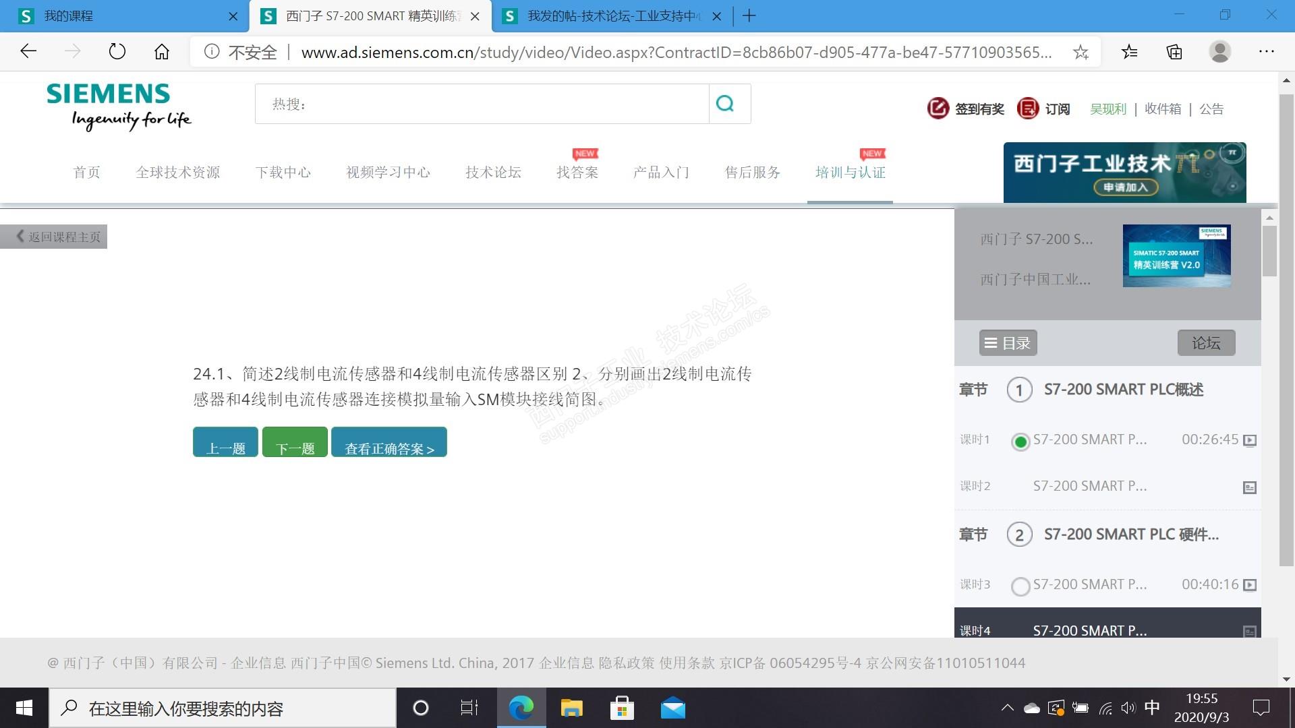The height and width of the screenshot is (728, 1295).
Task: Select the 课时3 progress radio circle
Action: point(1020,586)
